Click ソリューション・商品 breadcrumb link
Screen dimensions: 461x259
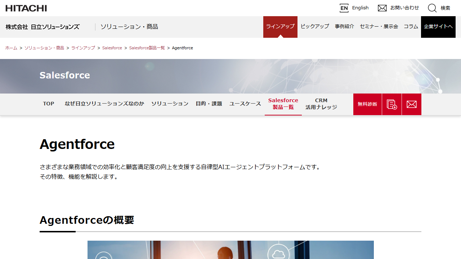point(44,48)
